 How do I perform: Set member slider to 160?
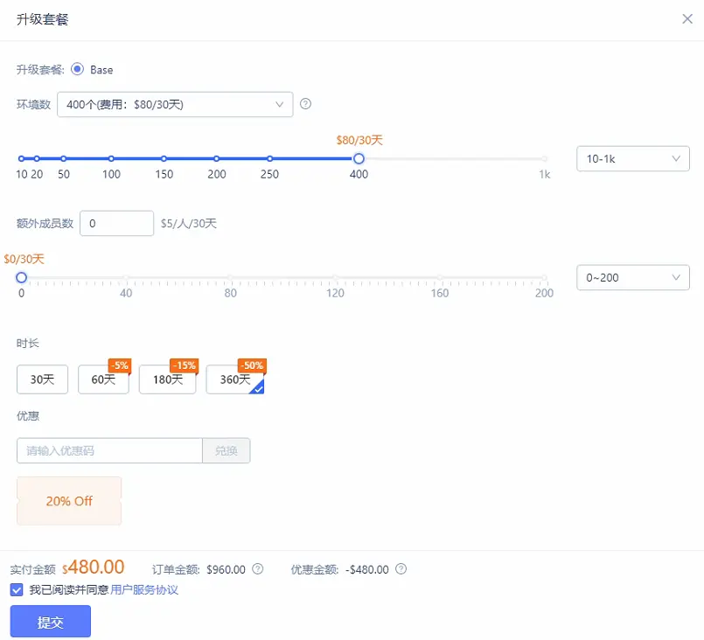click(440, 277)
